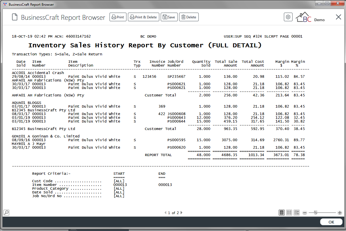Viewport: 346px width, 231px height.
Task: Click invoice number 123456
Action: [149, 77]
